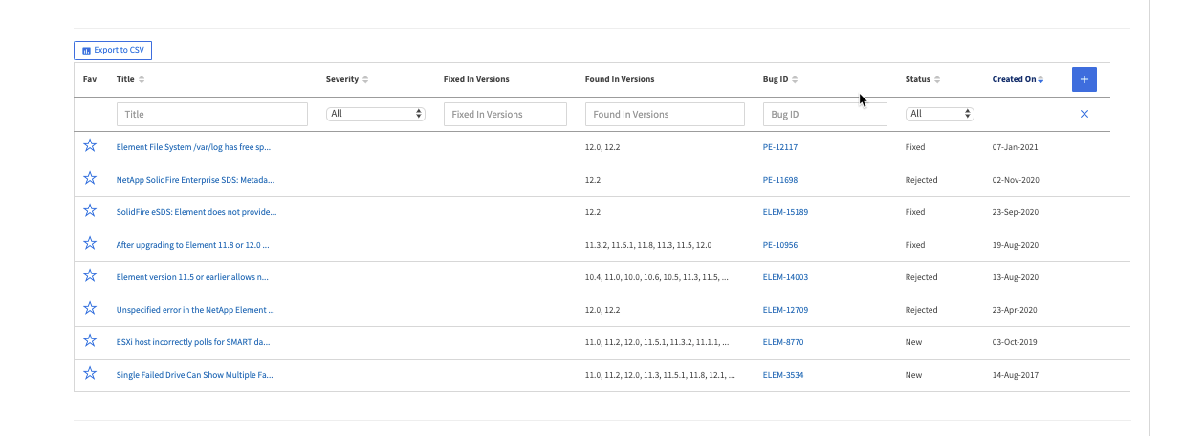The width and height of the screenshot is (1204, 436).
Task: Star the ELEM-15189 SolidFire eSDS bug
Action: [x=90, y=211]
